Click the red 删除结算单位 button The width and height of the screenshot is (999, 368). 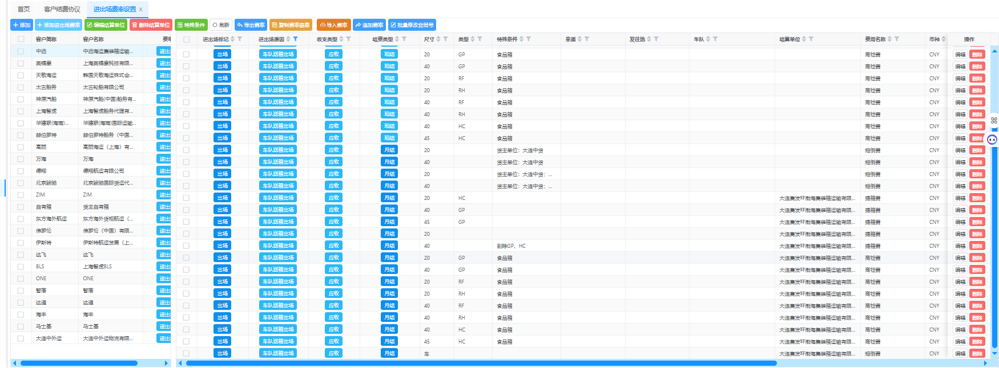151,25
